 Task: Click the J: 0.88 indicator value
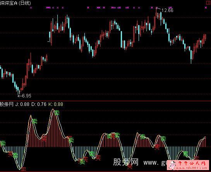pos(22,104)
